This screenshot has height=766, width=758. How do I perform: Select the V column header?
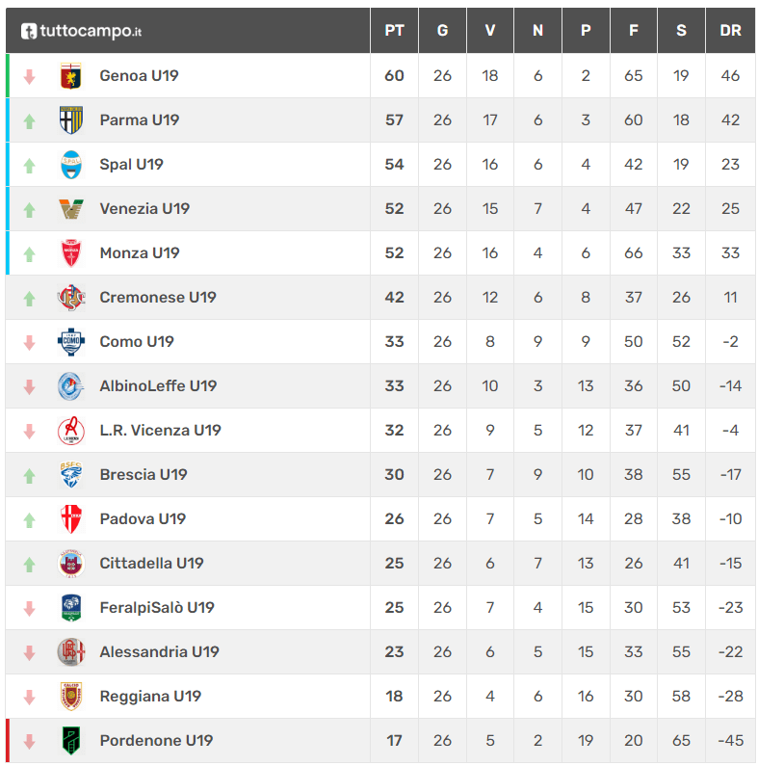click(x=490, y=30)
